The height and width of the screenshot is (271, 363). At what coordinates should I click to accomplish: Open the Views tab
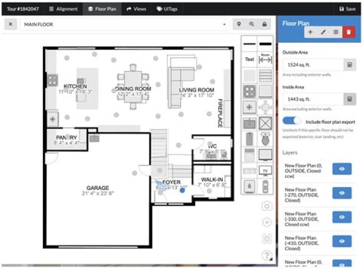coord(136,9)
